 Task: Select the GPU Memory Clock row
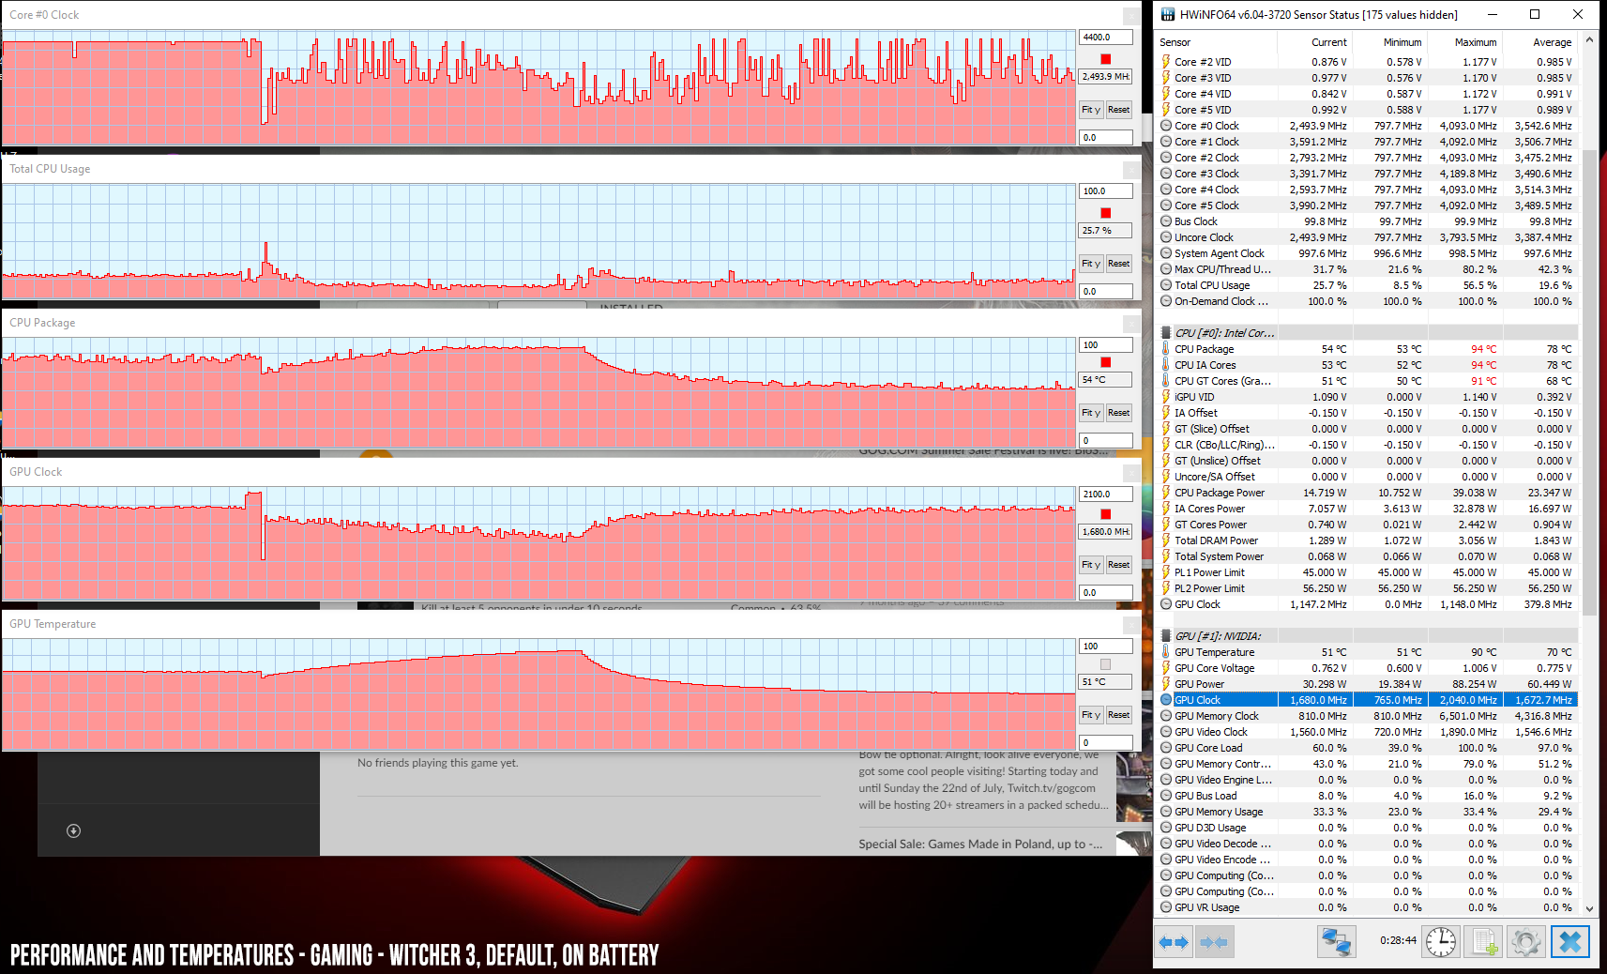1368,716
